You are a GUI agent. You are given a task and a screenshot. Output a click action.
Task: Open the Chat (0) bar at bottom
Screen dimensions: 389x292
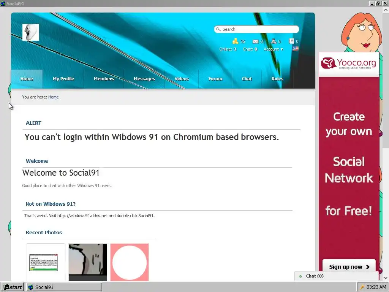click(336, 276)
